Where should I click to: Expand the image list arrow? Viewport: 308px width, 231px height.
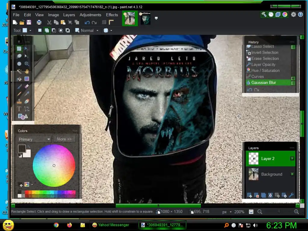(x=156, y=18)
